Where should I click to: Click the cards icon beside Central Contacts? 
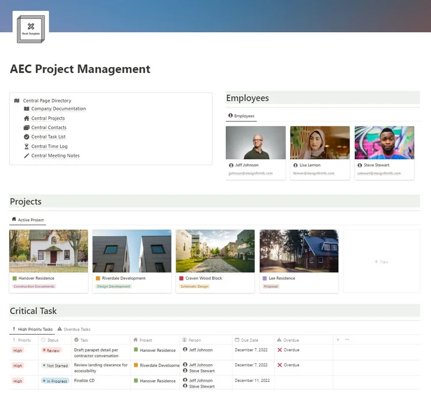pyautogui.click(x=26, y=128)
